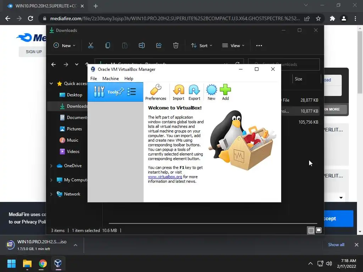Viewport: 363px width, 272px height.
Task: Open VirtualBox Preferences
Action: tap(156, 92)
